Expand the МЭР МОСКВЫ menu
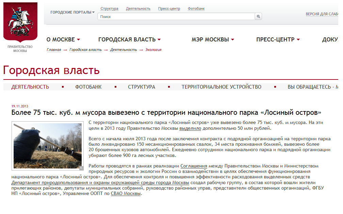Viewport: 343px width, 214px height. (213, 39)
